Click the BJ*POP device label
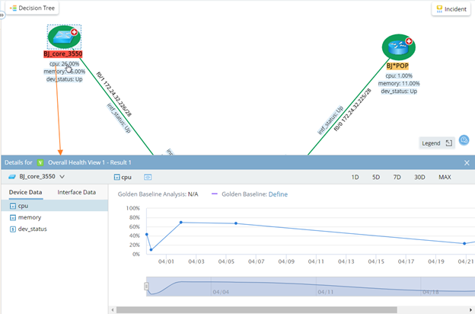Image resolution: width=475 pixels, height=314 pixels. [x=397, y=66]
